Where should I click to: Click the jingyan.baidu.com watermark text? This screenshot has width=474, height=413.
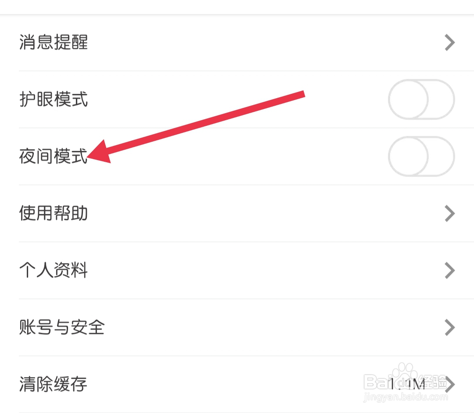[406, 397]
